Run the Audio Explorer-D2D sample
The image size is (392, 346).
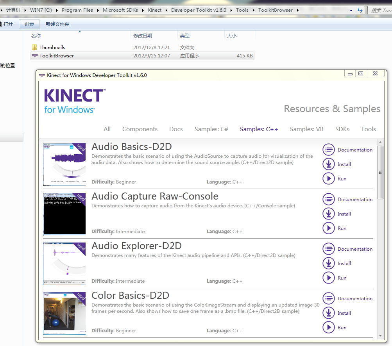tap(328, 278)
